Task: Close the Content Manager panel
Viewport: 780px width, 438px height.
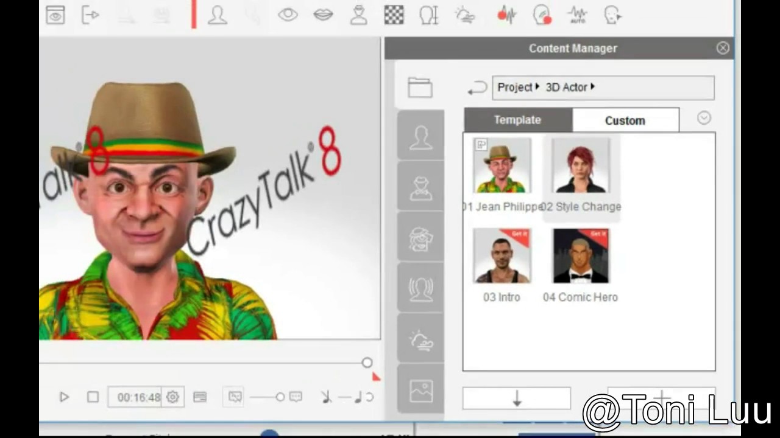Action: click(723, 48)
